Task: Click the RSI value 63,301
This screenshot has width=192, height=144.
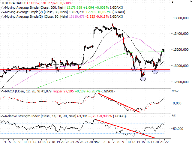Action: coord(82,116)
